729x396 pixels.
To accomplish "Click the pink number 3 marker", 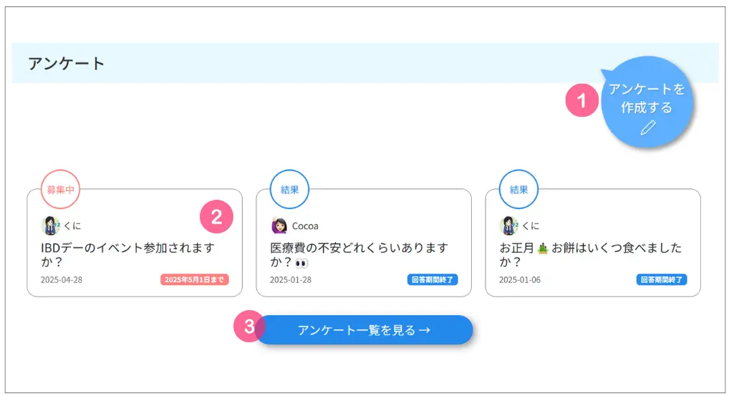I will (x=249, y=327).
